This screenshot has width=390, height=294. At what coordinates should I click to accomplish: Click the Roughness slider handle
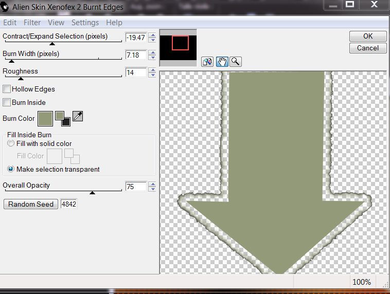(x=21, y=79)
